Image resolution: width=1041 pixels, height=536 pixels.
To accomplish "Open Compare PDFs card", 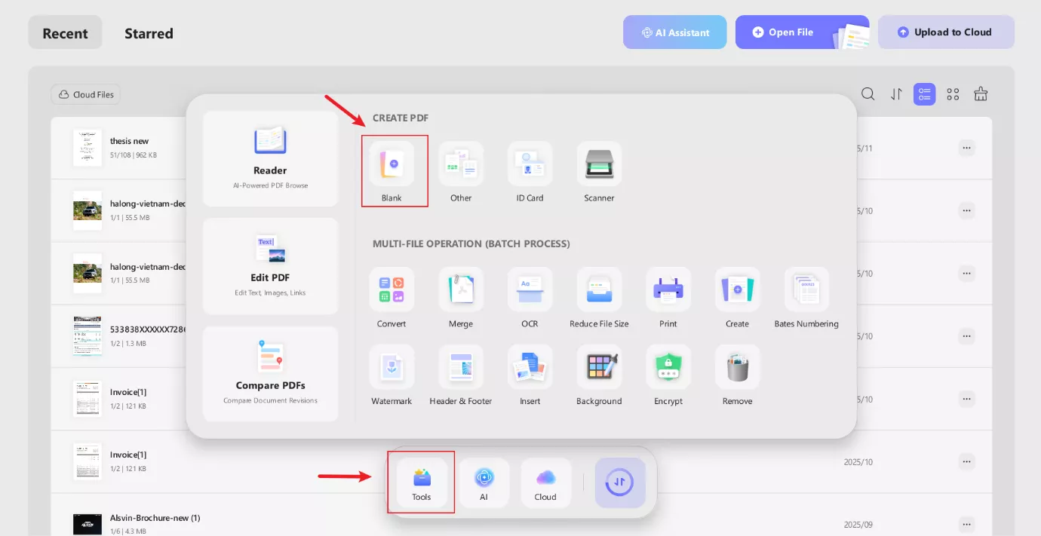I will [x=270, y=374].
